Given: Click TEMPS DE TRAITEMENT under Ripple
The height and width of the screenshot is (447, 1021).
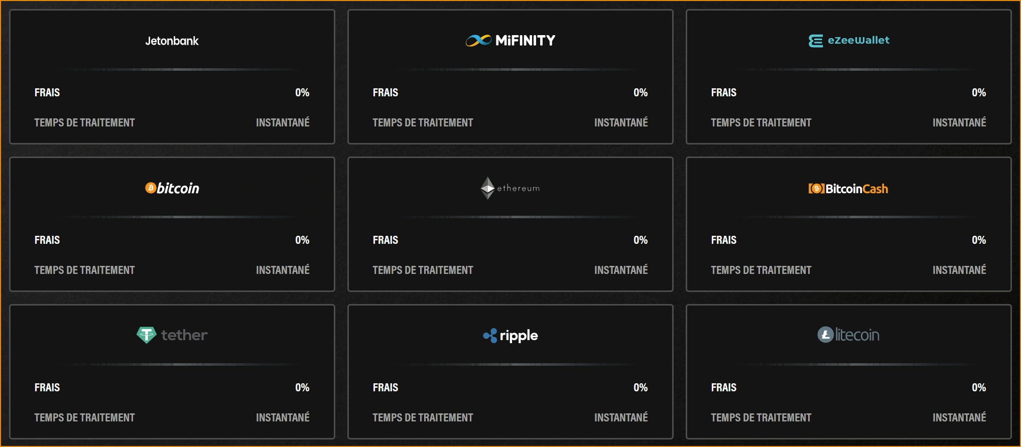Looking at the screenshot, I should click(423, 417).
